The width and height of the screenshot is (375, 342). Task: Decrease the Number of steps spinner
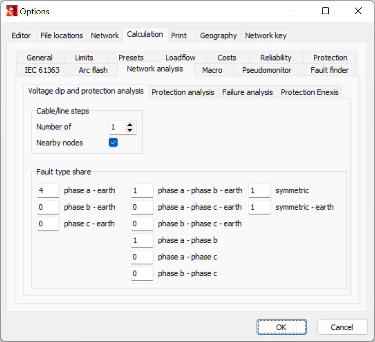(129, 130)
